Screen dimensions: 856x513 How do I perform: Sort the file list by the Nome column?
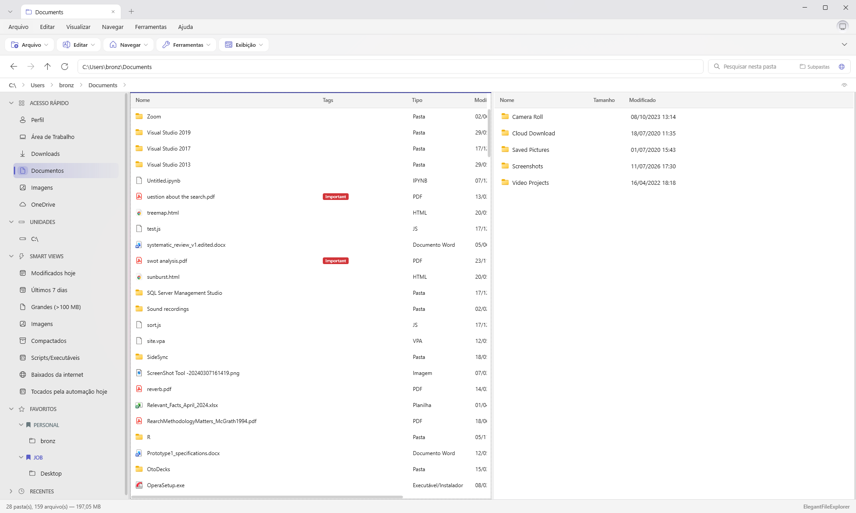pyautogui.click(x=143, y=100)
